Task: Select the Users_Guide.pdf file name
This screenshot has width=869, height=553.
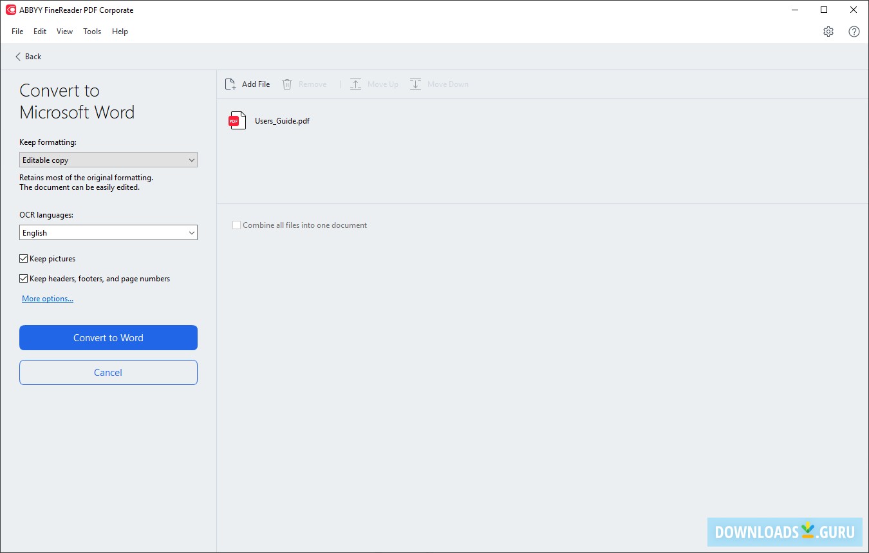Action: click(282, 121)
